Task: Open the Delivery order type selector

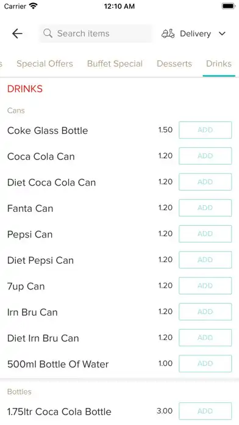Action: click(193, 34)
